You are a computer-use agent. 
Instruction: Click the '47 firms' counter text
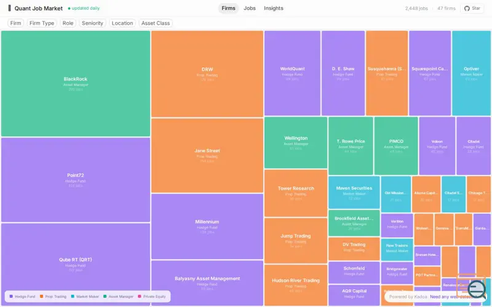pyautogui.click(x=446, y=9)
